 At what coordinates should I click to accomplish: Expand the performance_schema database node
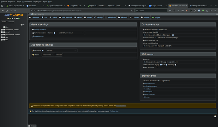(x=2, y=35)
